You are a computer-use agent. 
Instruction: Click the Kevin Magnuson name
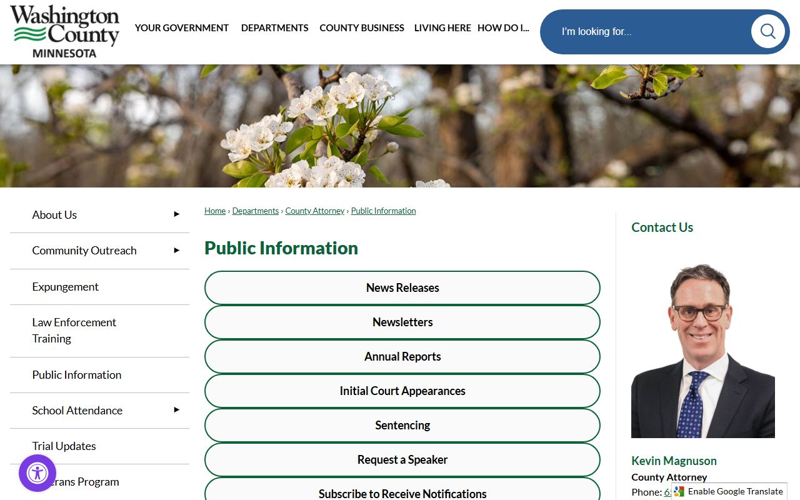click(x=674, y=461)
